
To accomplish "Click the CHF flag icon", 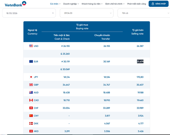I will 31,108.
